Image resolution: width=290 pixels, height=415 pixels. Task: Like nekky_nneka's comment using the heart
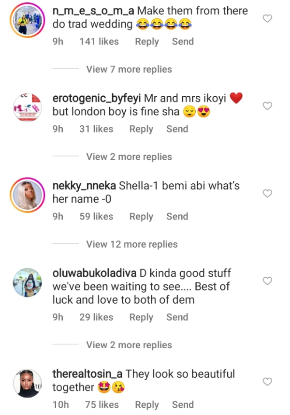coord(267,193)
